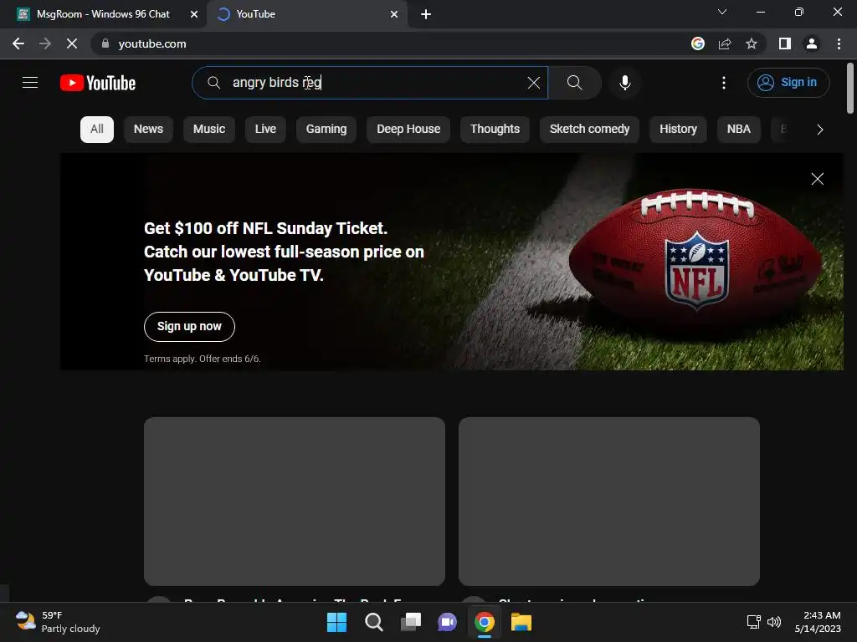857x642 pixels.
Task: Open the YouTube hamburger guide menu
Action: click(30, 83)
